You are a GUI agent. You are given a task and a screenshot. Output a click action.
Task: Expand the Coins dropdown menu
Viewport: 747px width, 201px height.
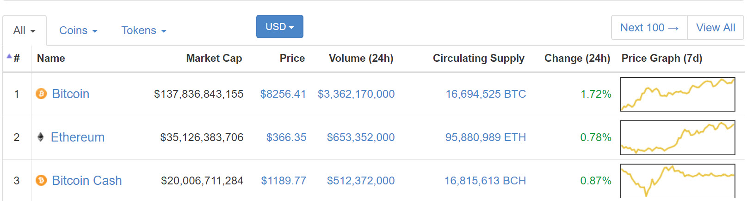(78, 30)
